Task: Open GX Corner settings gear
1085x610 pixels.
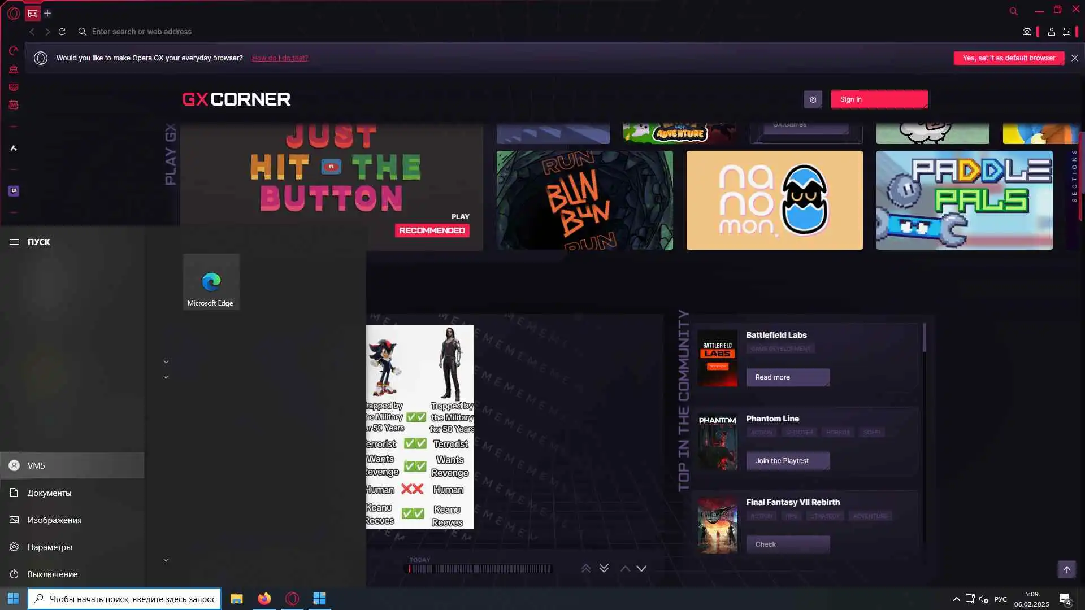Action: [x=813, y=99]
